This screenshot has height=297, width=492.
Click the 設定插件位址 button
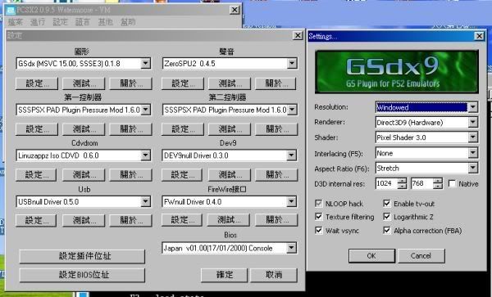point(82,256)
